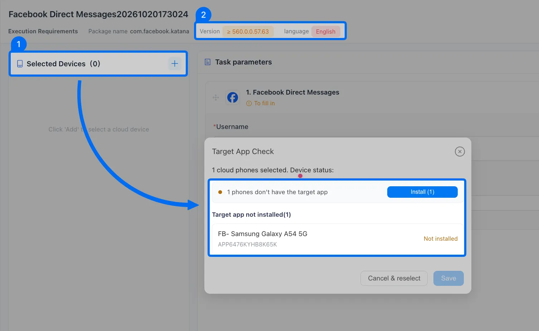Click the 'Not installed' status text
The width and height of the screenshot is (539, 331).
pos(441,239)
